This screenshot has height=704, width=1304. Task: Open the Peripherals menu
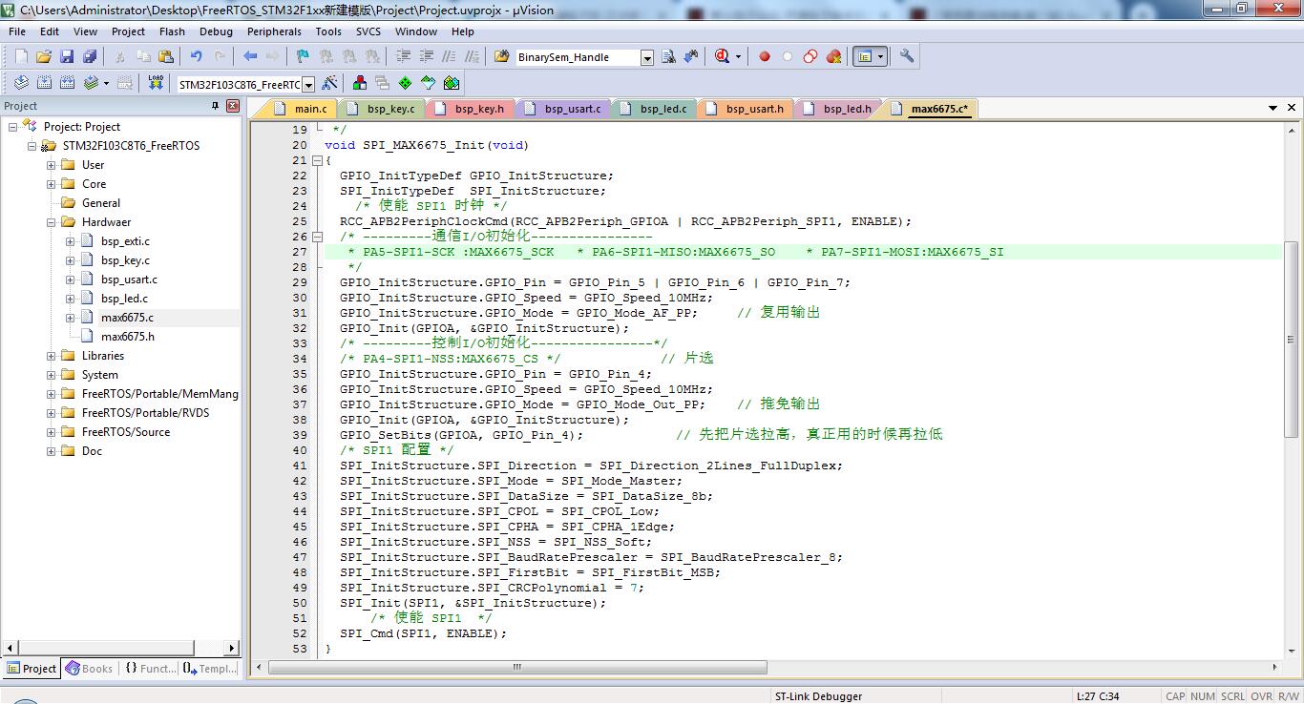pyautogui.click(x=274, y=31)
